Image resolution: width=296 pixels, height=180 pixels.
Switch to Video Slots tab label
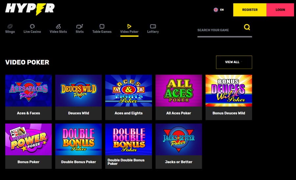coord(58,32)
